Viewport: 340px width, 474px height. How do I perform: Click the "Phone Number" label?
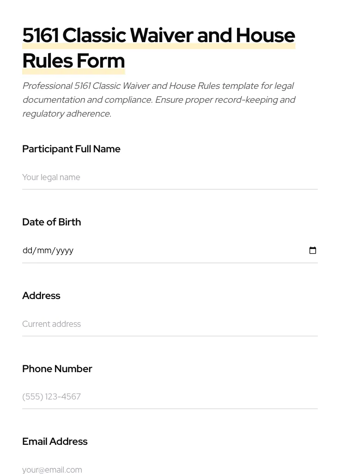pyautogui.click(x=57, y=369)
